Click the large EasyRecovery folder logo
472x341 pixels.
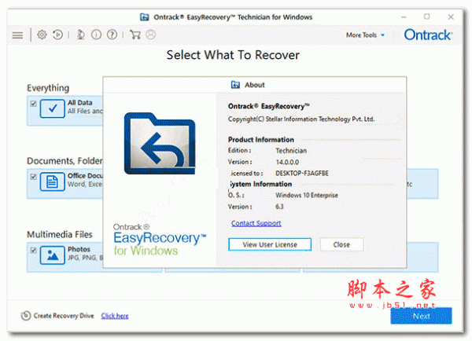coord(160,144)
